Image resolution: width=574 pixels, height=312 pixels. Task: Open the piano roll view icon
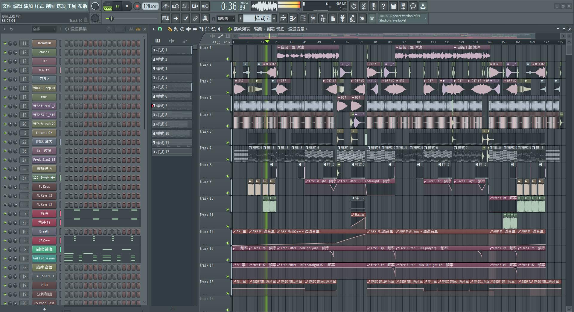pyautogui.click(x=293, y=19)
